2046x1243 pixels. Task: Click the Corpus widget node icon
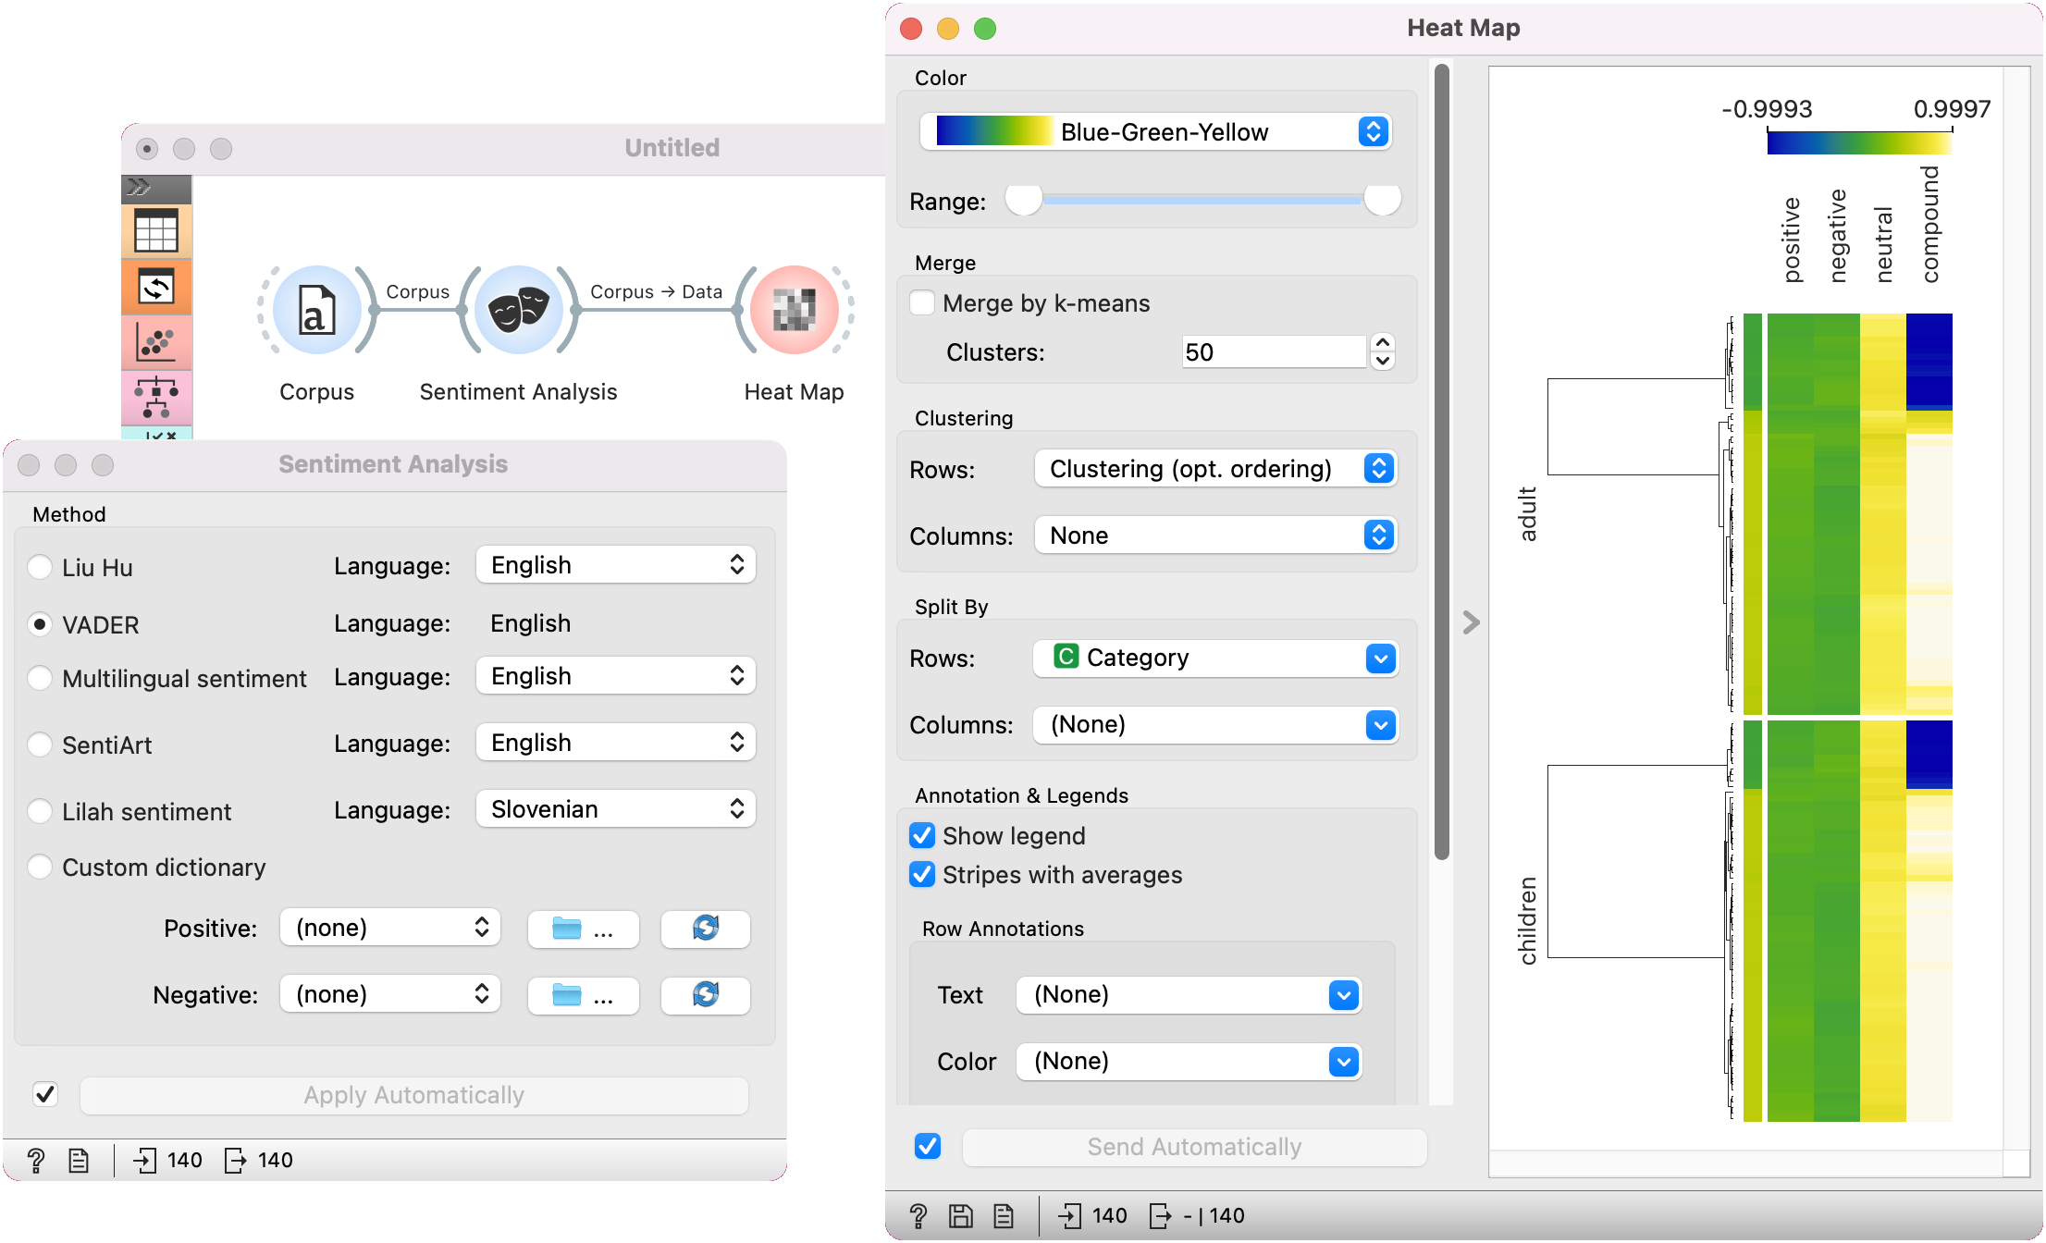point(316,311)
